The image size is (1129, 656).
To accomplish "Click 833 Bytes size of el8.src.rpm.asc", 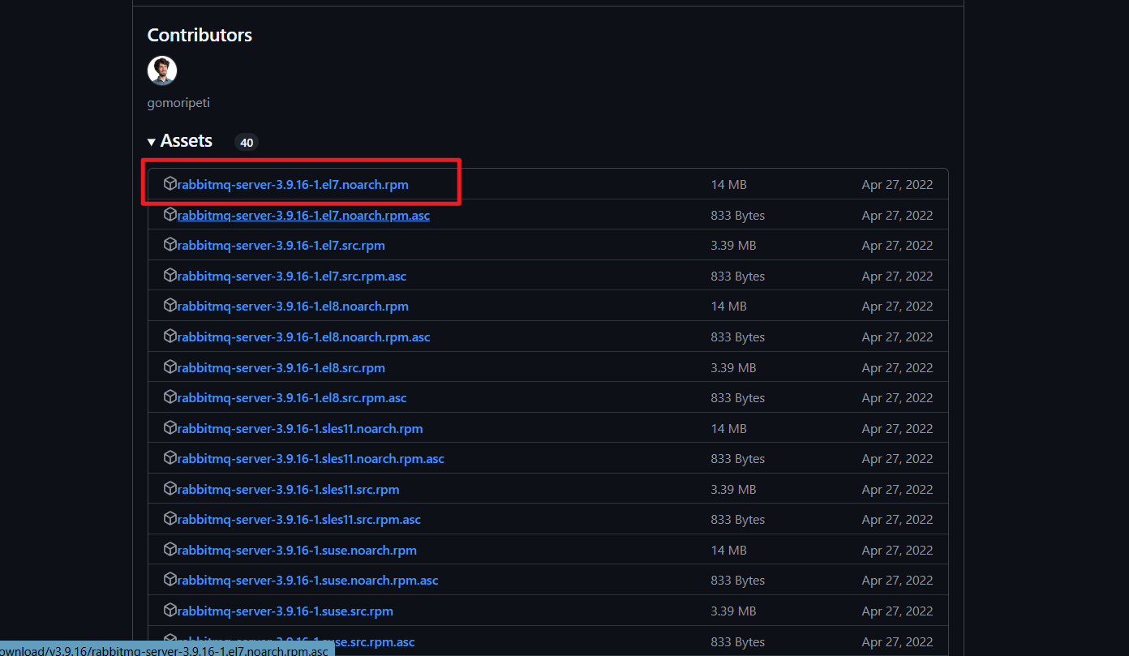I will pyautogui.click(x=737, y=398).
